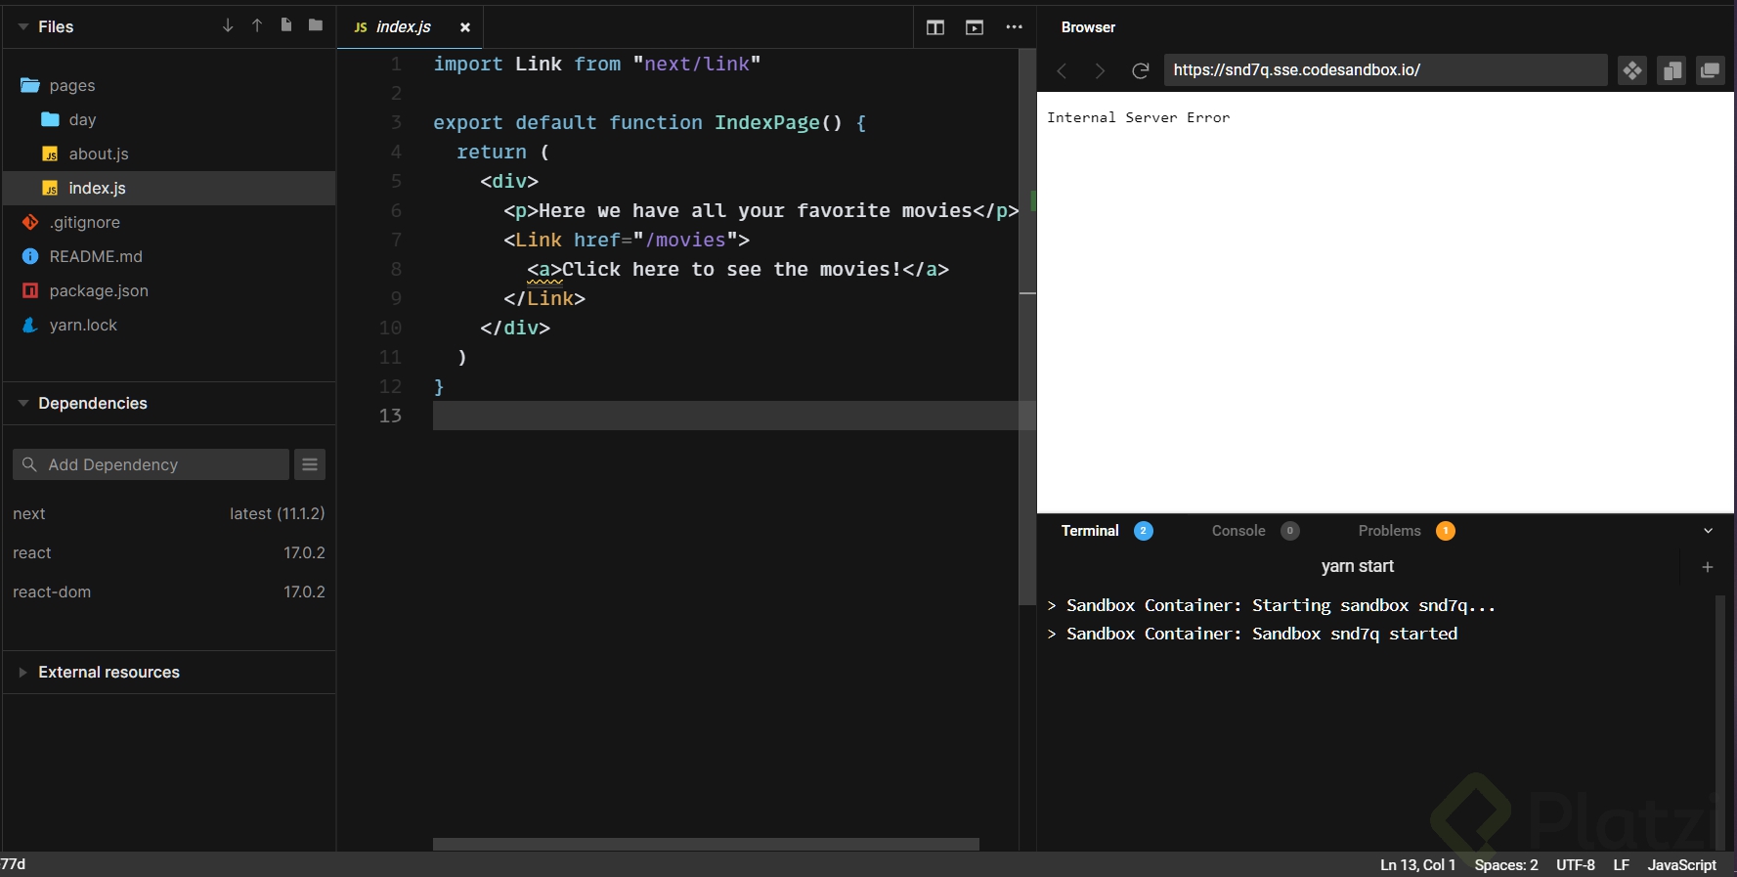The height and width of the screenshot is (877, 1737).
Task: Close the index.js editor tab
Action: [465, 27]
